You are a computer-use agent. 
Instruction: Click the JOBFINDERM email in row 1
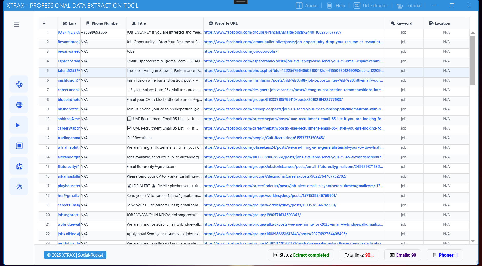[69, 32]
